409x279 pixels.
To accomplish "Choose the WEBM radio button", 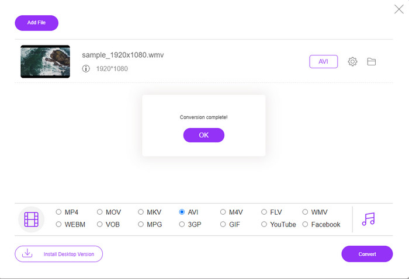I will 58,224.
